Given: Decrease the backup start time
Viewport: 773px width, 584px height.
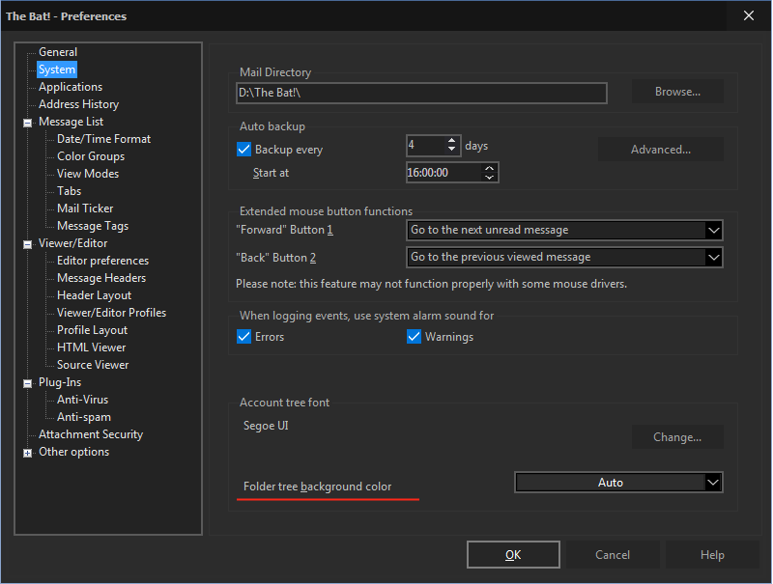Looking at the screenshot, I should (x=489, y=177).
